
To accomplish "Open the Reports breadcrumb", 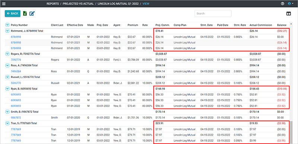I will click(53, 4).
